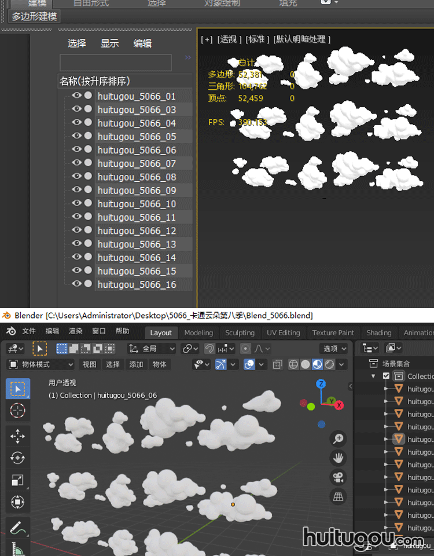The width and height of the screenshot is (434, 556).
Task: Click the 多边形建模 button
Action: pyautogui.click(x=35, y=17)
